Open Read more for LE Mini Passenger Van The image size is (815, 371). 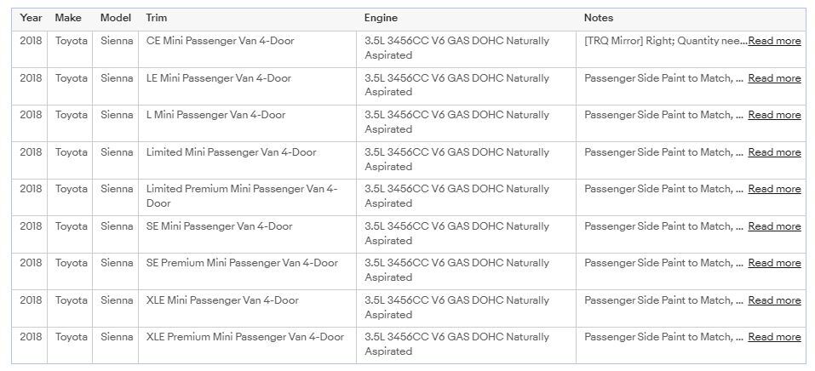pyautogui.click(x=774, y=78)
